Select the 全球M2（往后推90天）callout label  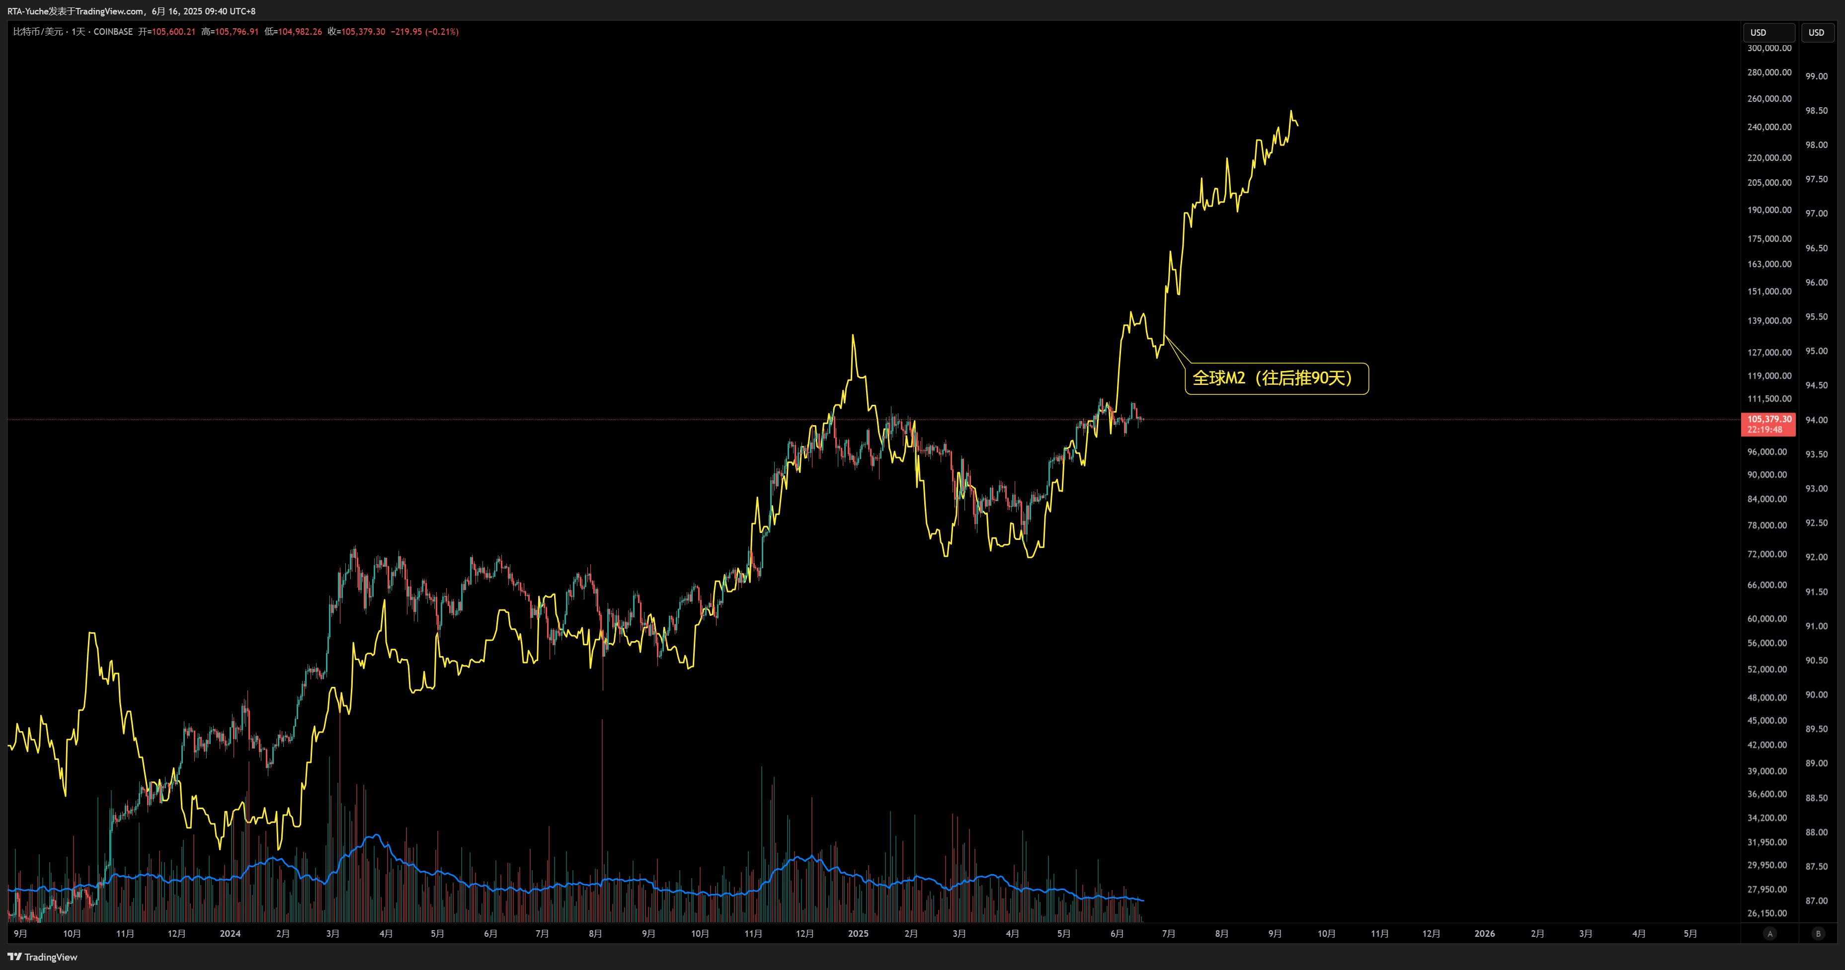point(1277,378)
